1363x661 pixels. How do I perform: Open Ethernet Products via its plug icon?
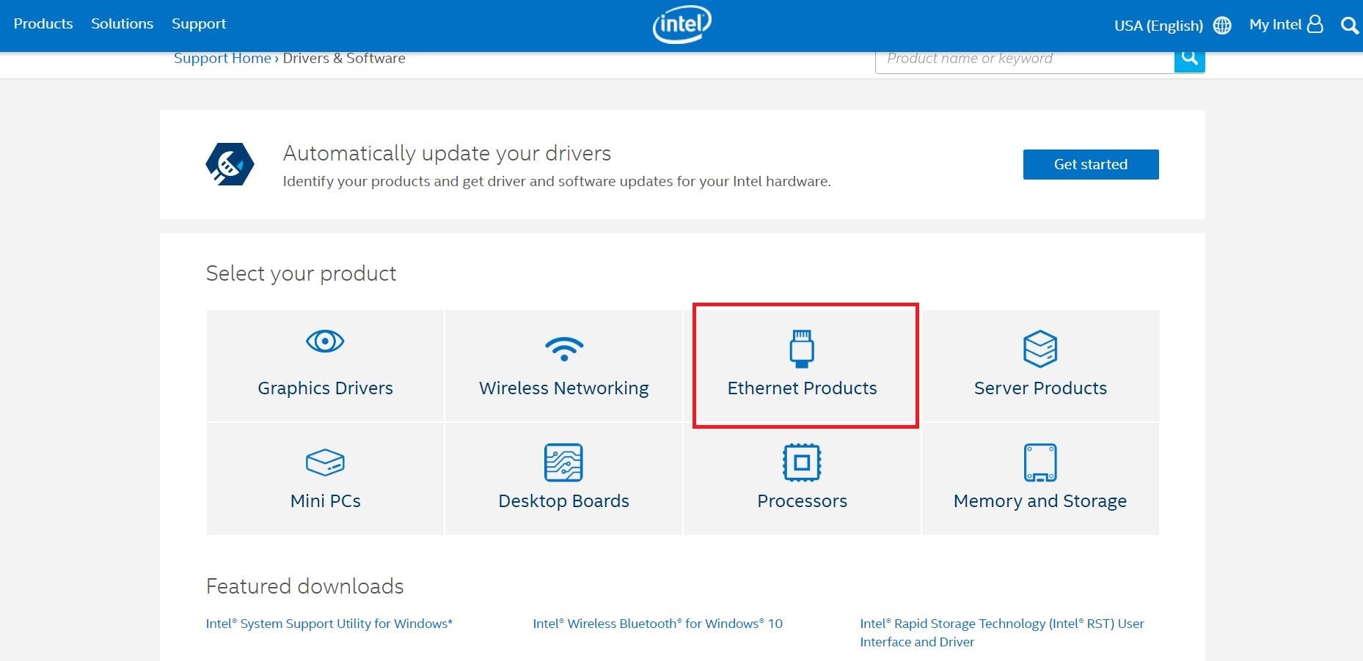coord(802,348)
